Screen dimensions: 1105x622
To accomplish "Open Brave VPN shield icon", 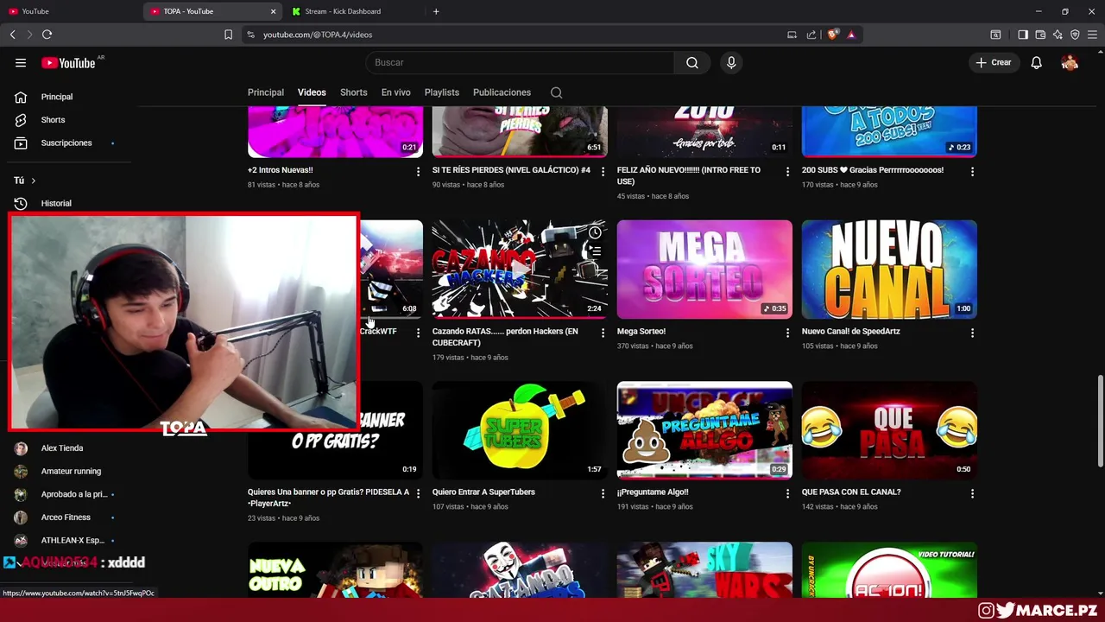I will click(x=1075, y=35).
